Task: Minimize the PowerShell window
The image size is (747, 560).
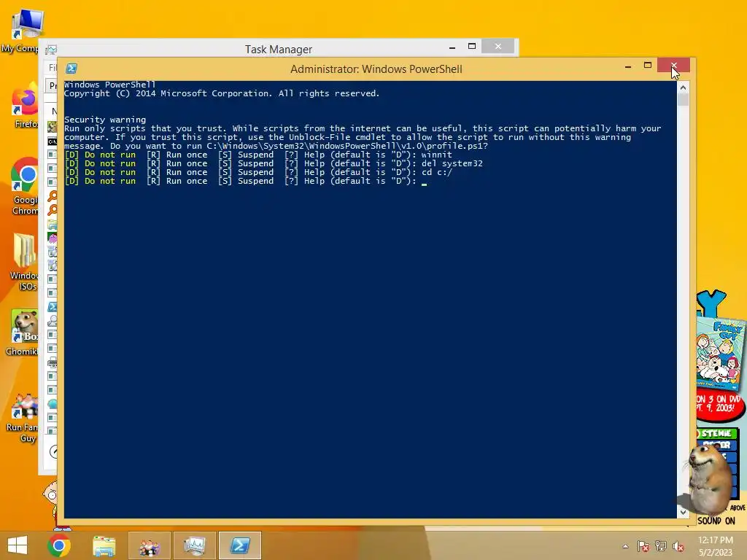Action: pos(628,66)
